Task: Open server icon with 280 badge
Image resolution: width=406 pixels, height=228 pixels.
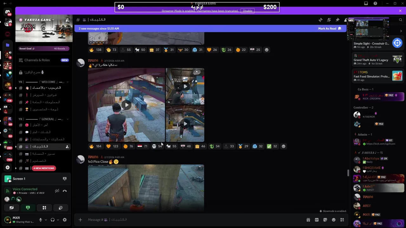Action: (8, 144)
